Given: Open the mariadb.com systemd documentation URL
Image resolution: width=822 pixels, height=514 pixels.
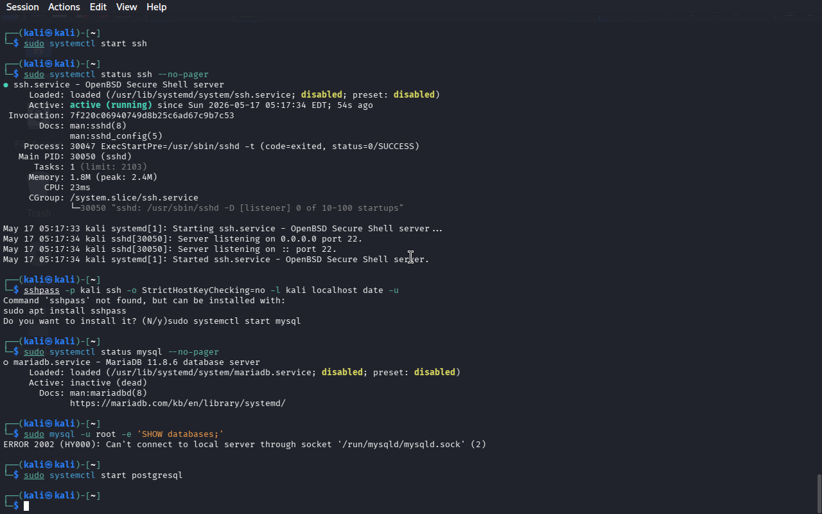Looking at the screenshot, I should (178, 403).
